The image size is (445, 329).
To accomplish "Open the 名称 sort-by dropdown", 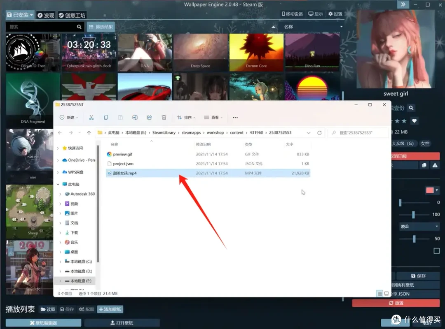I will (x=312, y=27).
